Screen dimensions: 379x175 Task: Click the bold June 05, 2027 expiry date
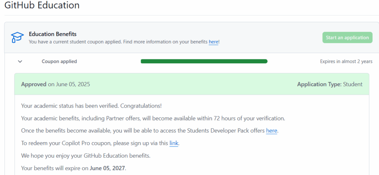[108, 168]
